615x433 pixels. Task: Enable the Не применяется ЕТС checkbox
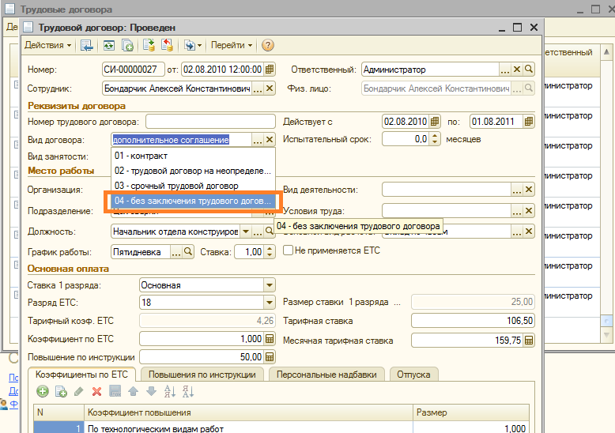tap(289, 251)
